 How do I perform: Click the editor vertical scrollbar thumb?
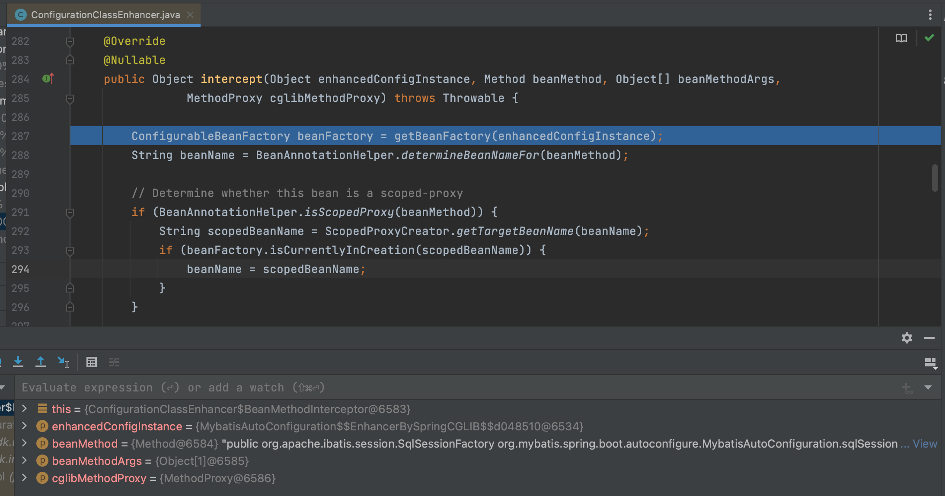[935, 177]
